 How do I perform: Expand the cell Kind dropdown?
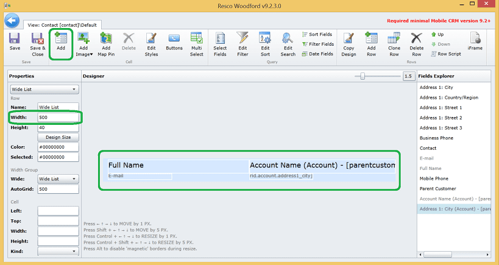click(58, 252)
